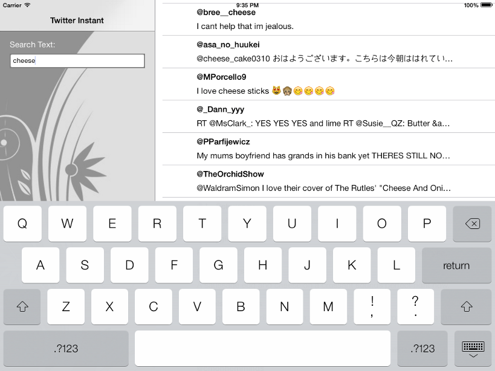
Task: Open the @TheOrchidShow tweet username
Action: pyautogui.click(x=230, y=174)
